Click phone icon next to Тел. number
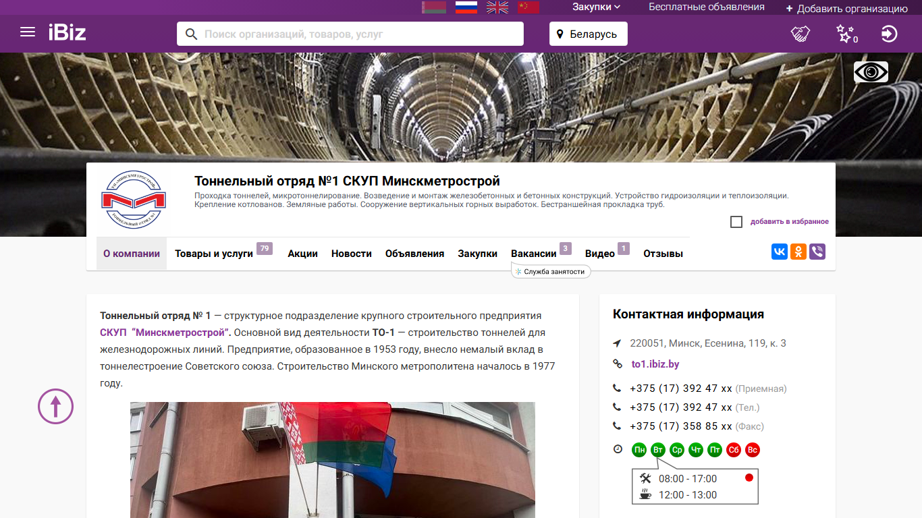The image size is (922, 518). point(617,407)
